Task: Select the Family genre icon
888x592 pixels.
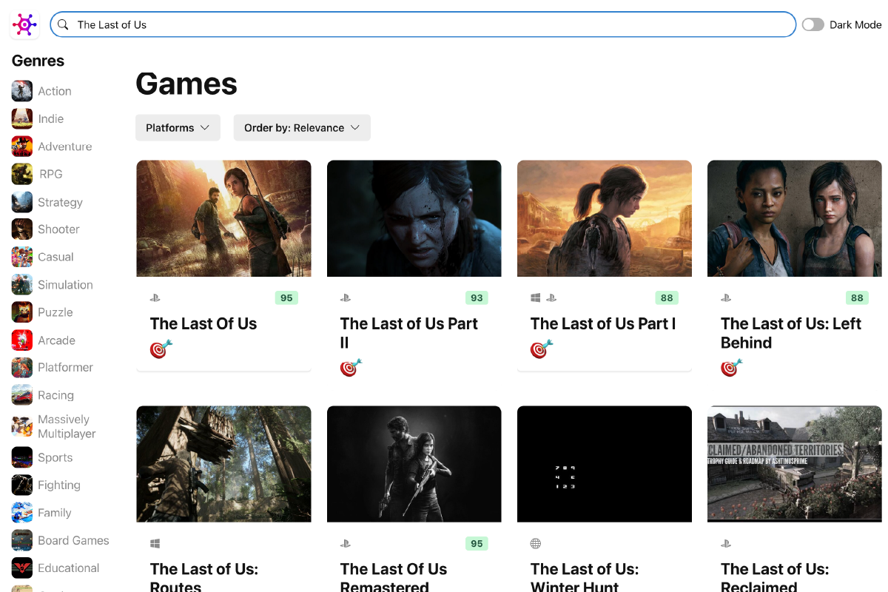Action: (x=22, y=513)
